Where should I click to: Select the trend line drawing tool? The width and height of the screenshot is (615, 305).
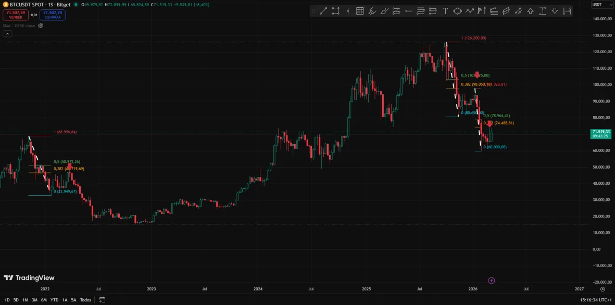(x=323, y=11)
